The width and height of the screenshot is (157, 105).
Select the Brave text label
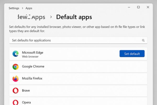click(26, 91)
